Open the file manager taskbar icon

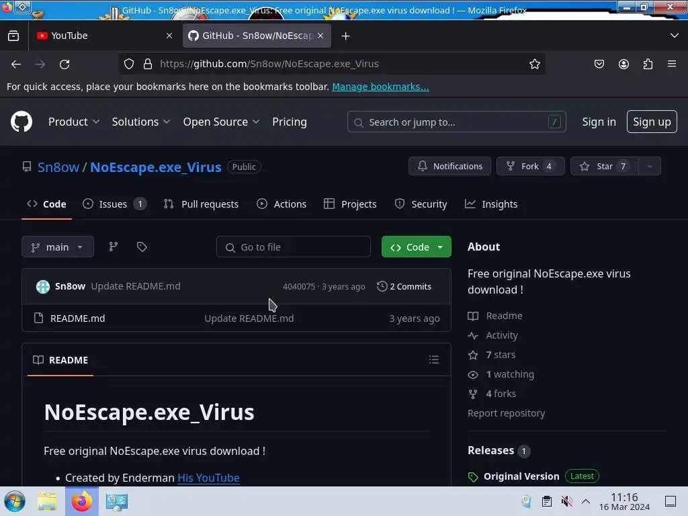pyautogui.click(x=47, y=501)
